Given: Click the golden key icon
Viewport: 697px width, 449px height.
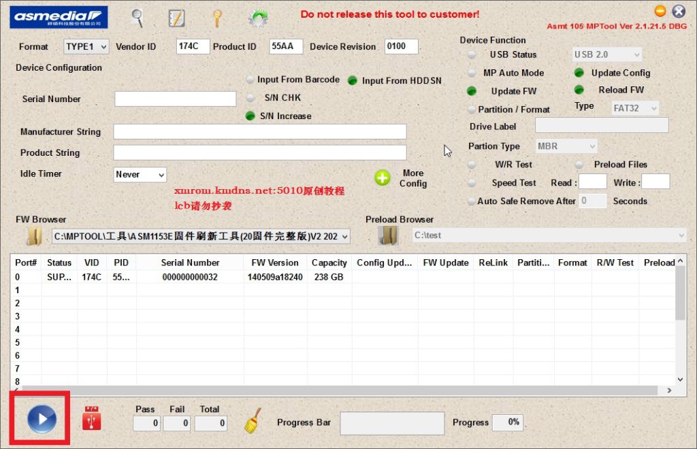Looking at the screenshot, I should (216, 18).
